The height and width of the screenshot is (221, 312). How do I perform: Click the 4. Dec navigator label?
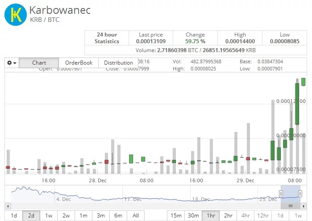[x=63, y=199]
